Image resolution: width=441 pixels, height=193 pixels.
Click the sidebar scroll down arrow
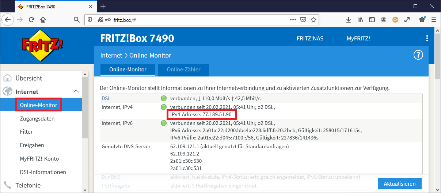tap(85, 190)
